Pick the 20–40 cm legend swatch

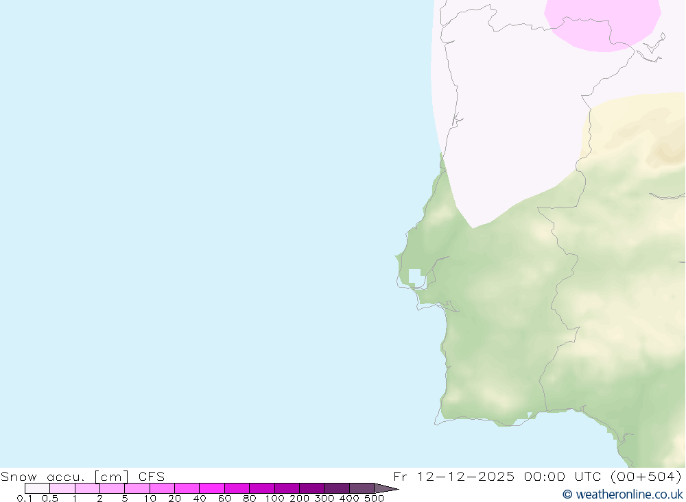[187, 488]
